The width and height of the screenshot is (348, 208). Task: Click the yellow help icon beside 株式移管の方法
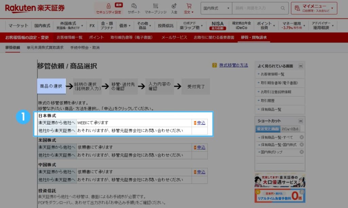214,65
